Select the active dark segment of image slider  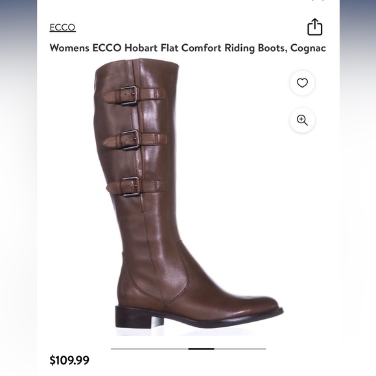click(x=201, y=349)
